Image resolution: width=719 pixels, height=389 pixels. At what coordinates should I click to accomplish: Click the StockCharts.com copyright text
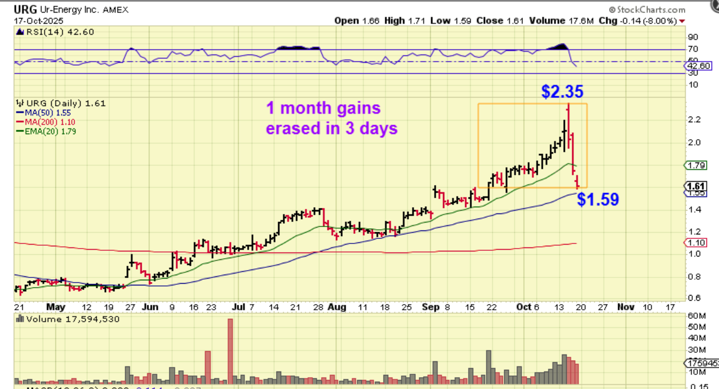(647, 10)
